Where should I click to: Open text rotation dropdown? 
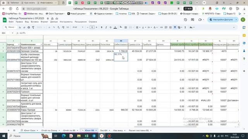pyautogui.click(x=155, y=27)
